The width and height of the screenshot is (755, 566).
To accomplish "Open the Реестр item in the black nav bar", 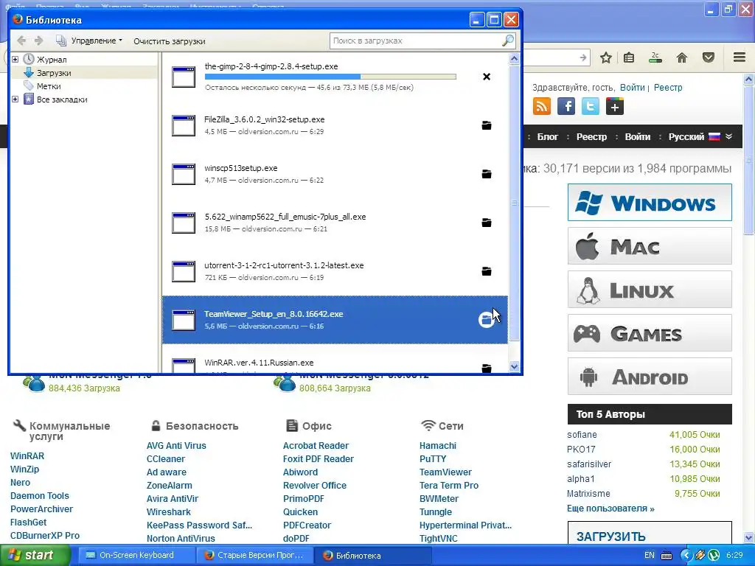I will click(x=591, y=136).
